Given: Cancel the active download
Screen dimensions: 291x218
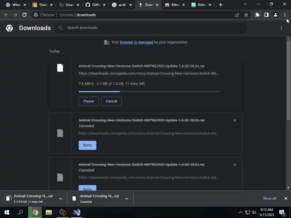Looking at the screenshot, I should [x=111, y=101].
